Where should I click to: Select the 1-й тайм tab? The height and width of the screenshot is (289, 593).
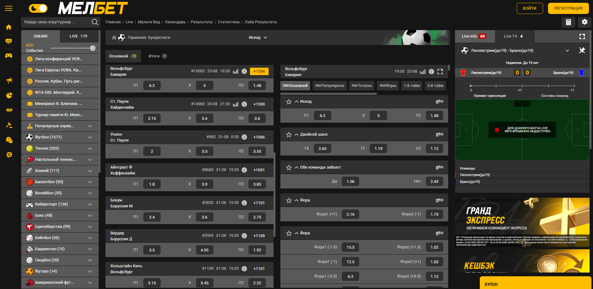point(412,86)
